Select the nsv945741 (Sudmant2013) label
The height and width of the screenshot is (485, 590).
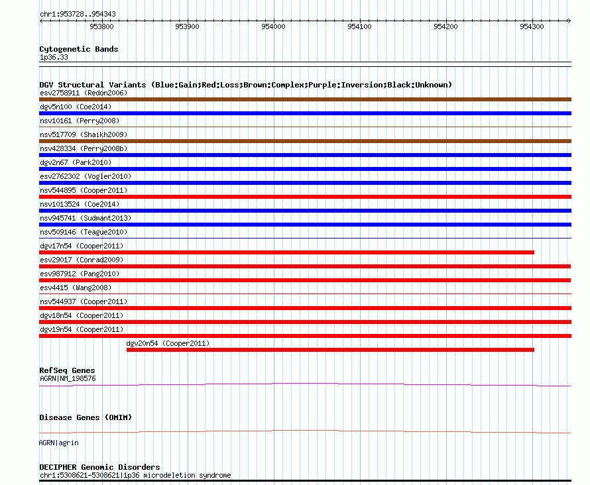point(86,218)
